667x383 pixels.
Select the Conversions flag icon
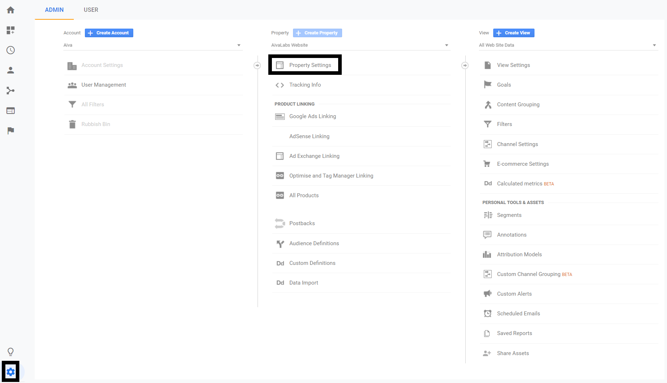tap(10, 131)
